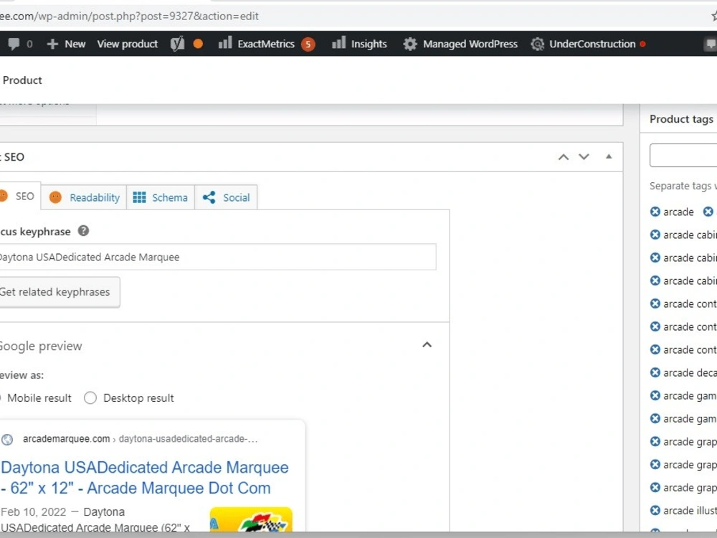Click the Managed WordPress gear icon
The height and width of the screenshot is (538, 717).
tap(410, 44)
